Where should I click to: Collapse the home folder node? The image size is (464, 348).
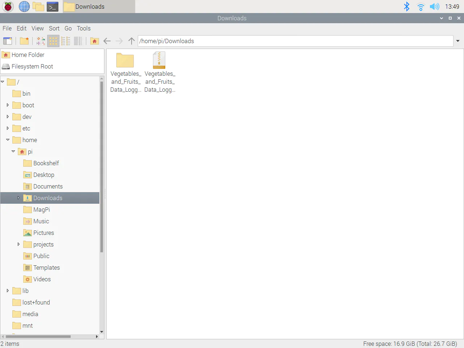tap(8, 140)
